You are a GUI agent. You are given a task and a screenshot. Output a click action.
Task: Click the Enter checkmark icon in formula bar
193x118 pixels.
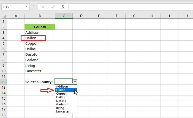pos(53,7)
